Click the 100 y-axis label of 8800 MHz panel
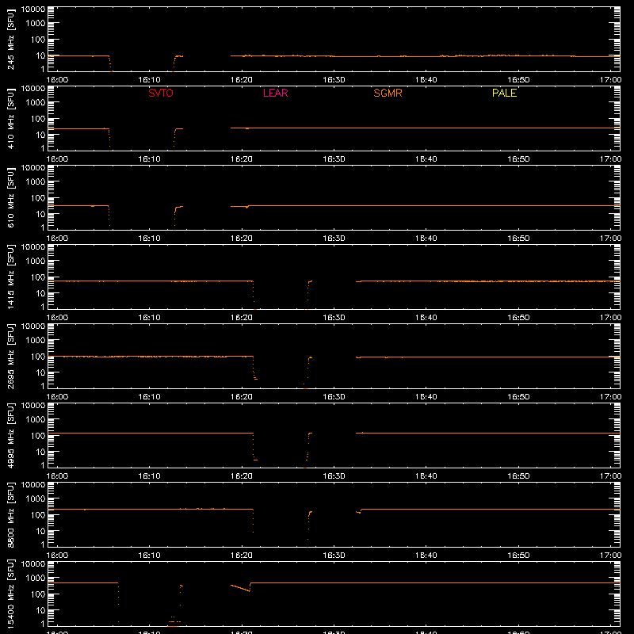The height and width of the screenshot is (634, 634). click(38, 515)
